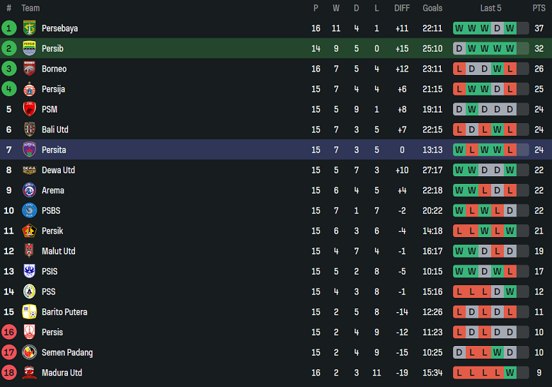
Task: Click the Semen Padang crest icon
Action: (29, 352)
